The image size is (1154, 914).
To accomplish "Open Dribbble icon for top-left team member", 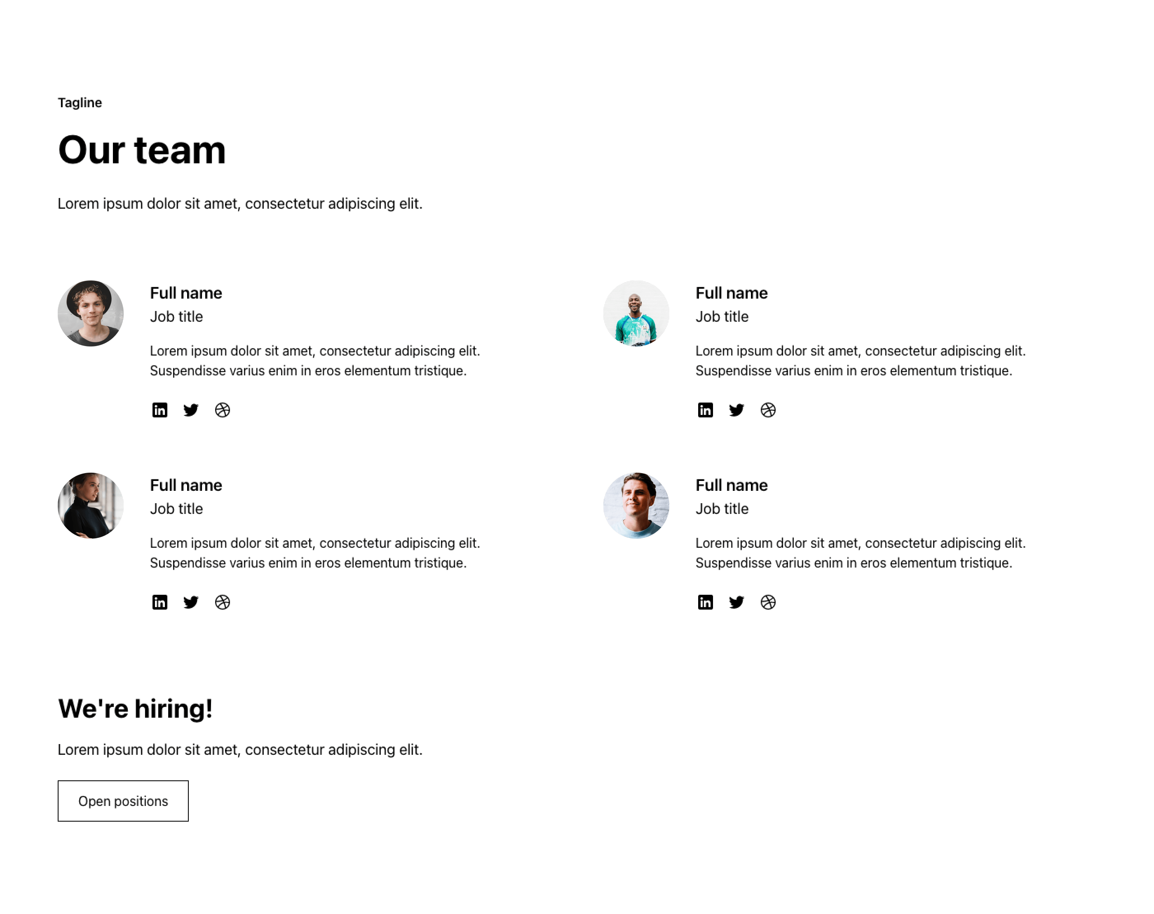I will [223, 410].
